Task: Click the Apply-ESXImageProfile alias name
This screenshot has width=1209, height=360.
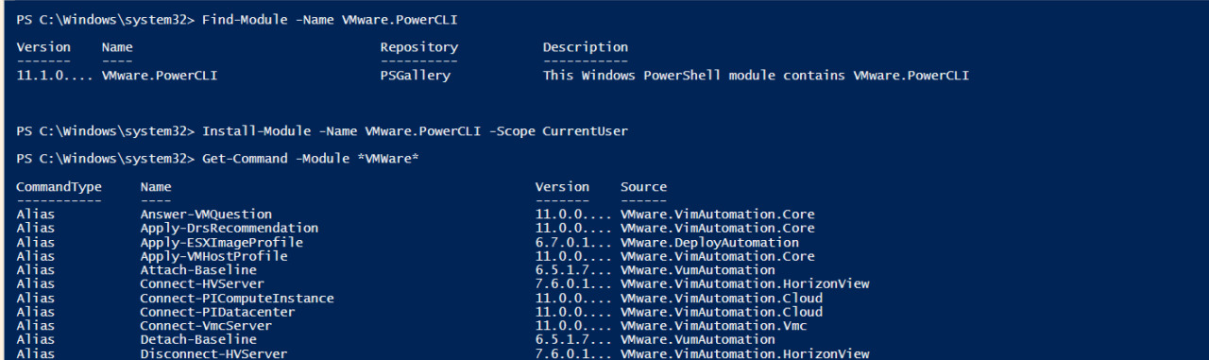Action: tap(222, 243)
